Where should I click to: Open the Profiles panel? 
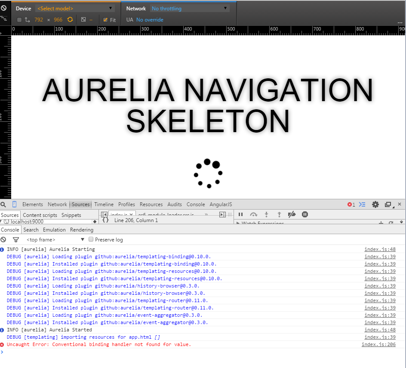click(126, 204)
